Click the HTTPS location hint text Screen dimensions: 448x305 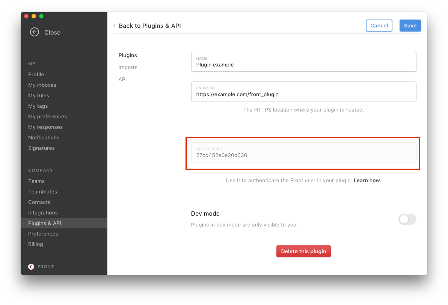(x=303, y=110)
